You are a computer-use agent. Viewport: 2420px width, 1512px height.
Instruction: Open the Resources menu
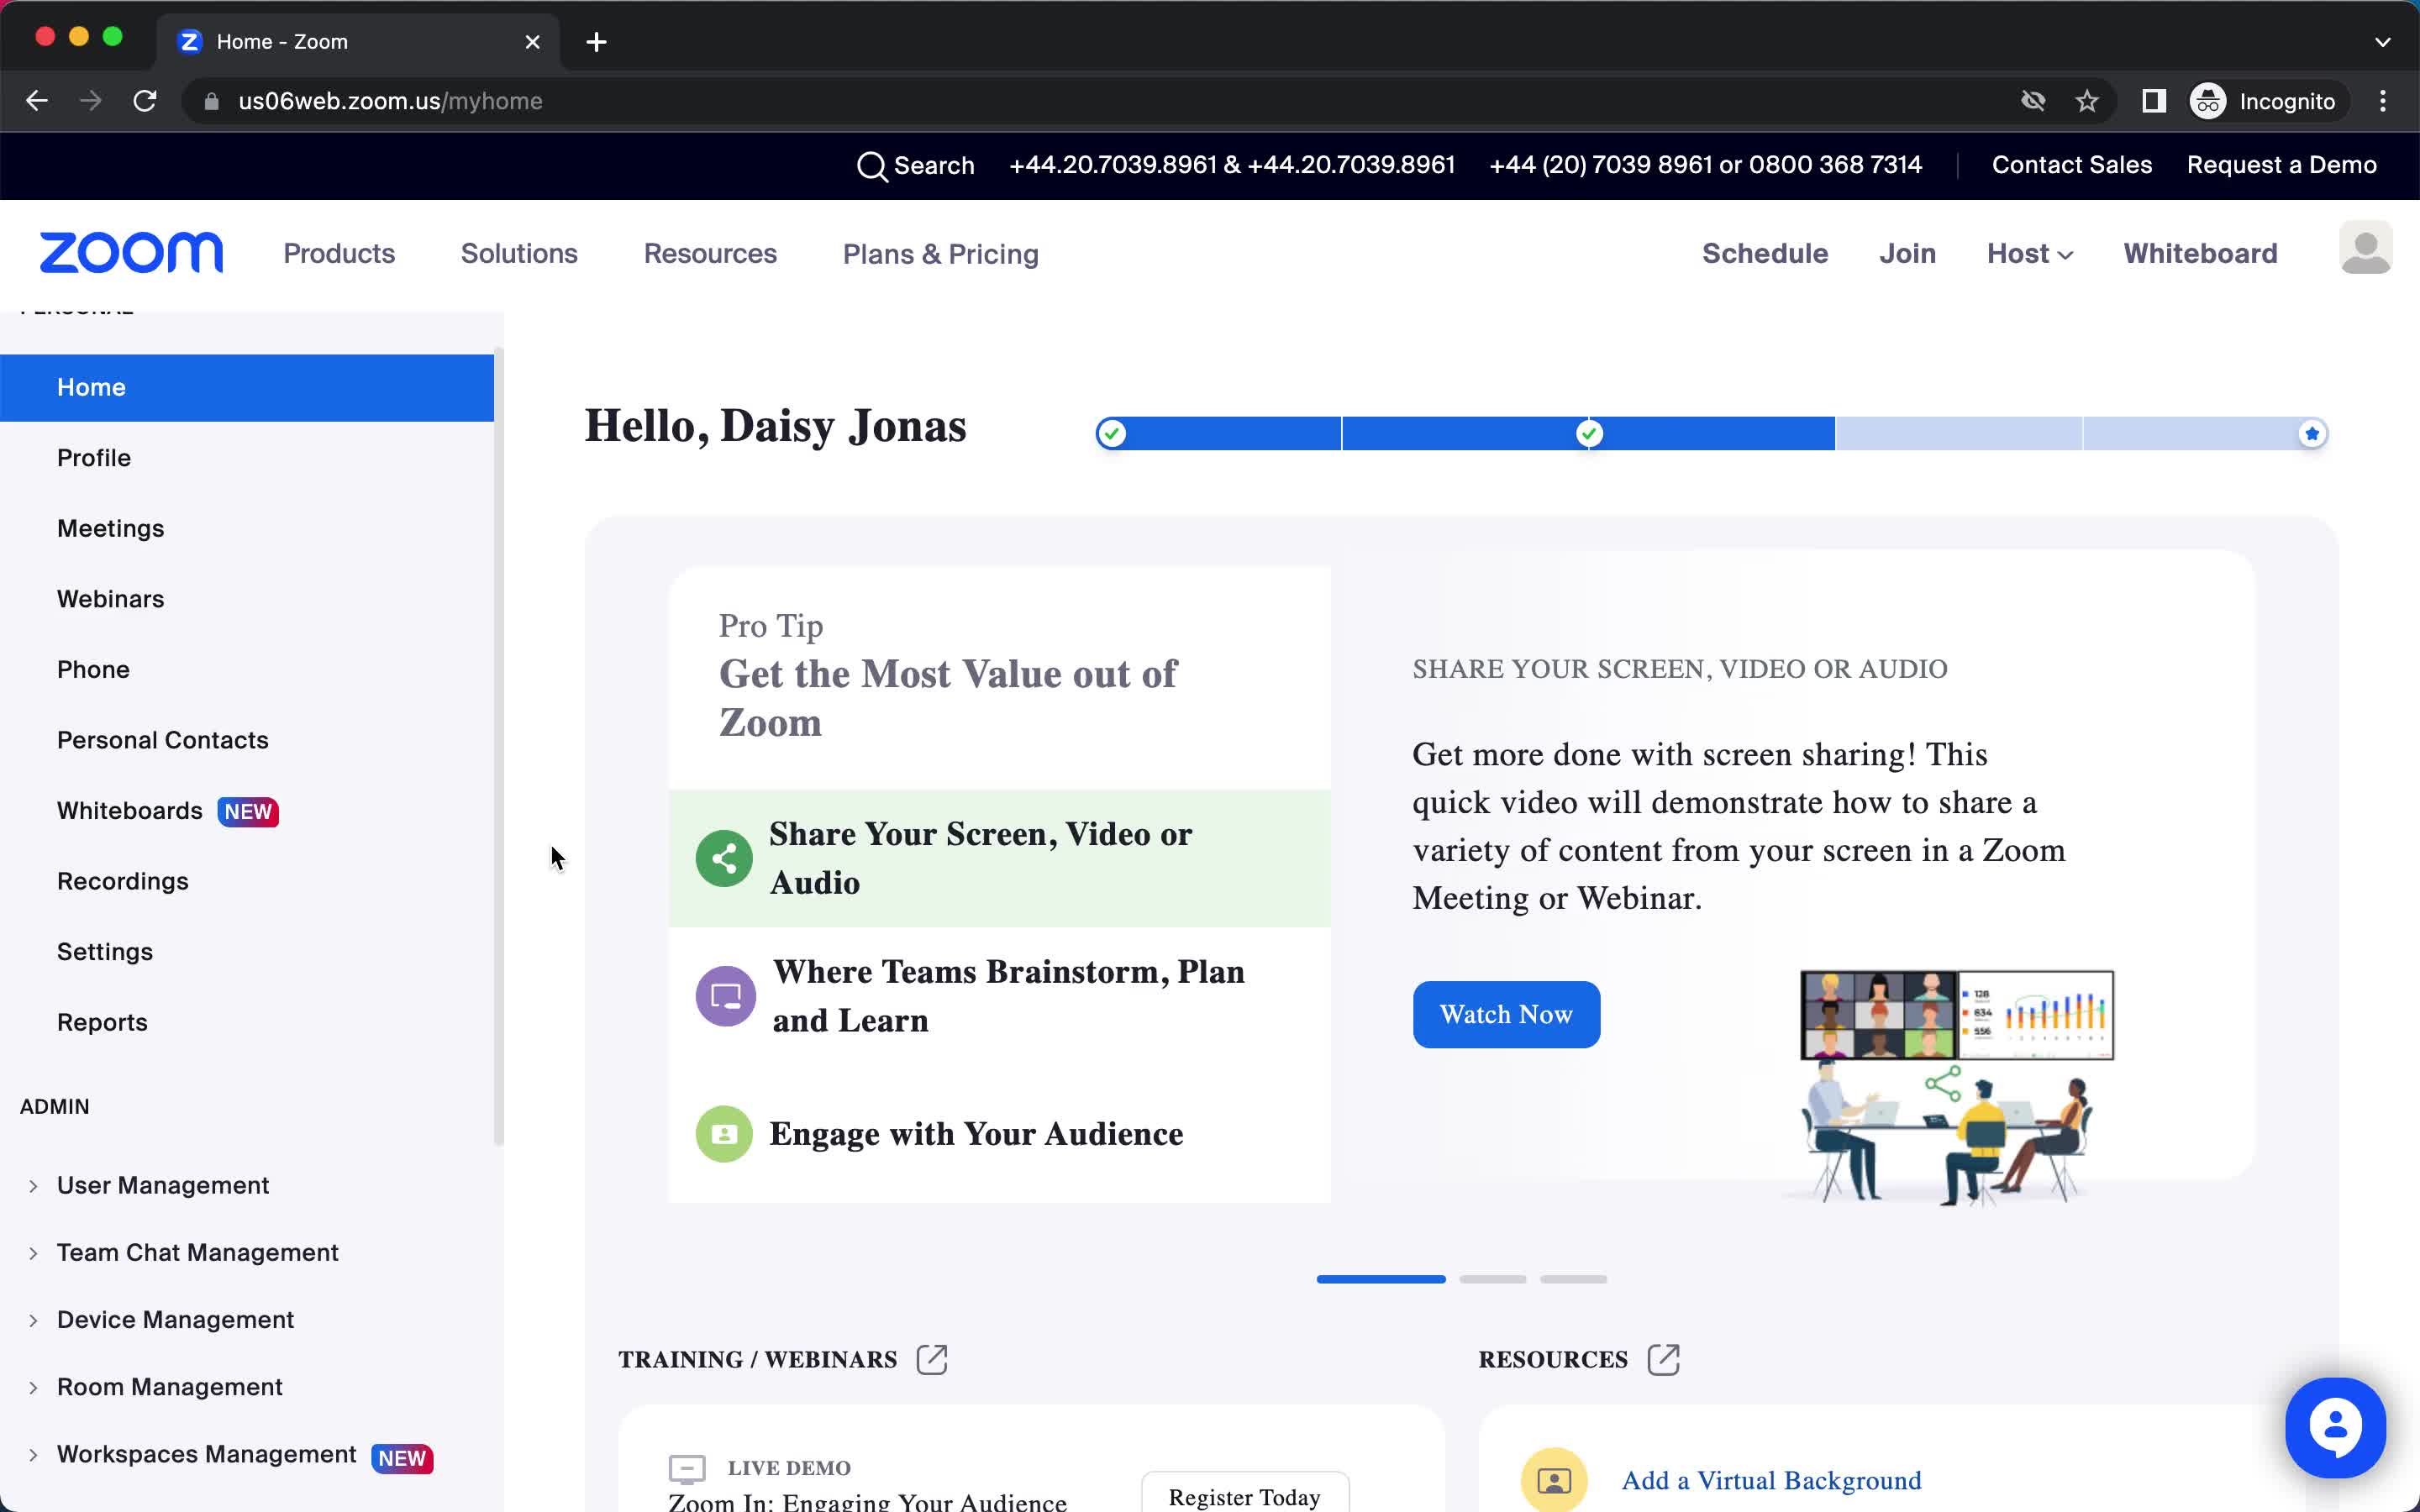click(x=710, y=254)
